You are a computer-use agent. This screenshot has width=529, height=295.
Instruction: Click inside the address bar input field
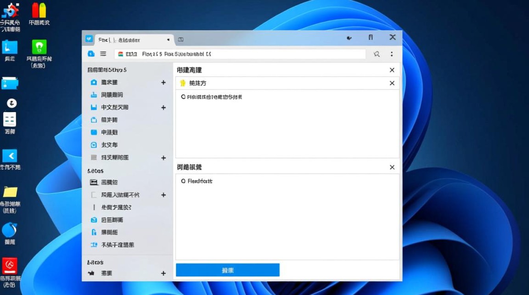coord(236,54)
